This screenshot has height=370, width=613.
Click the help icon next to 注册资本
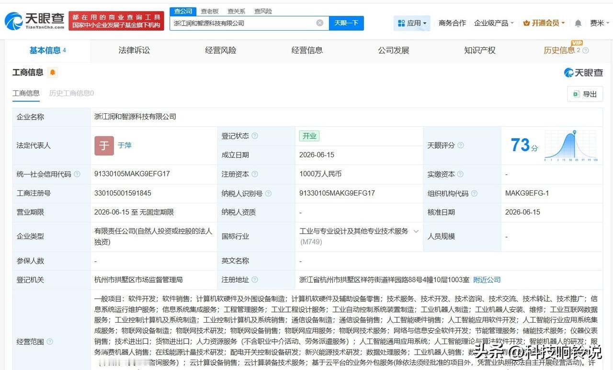(255, 174)
